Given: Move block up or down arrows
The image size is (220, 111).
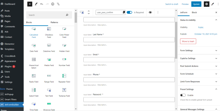Looking at the screenshot, I should click(x=89, y=12).
